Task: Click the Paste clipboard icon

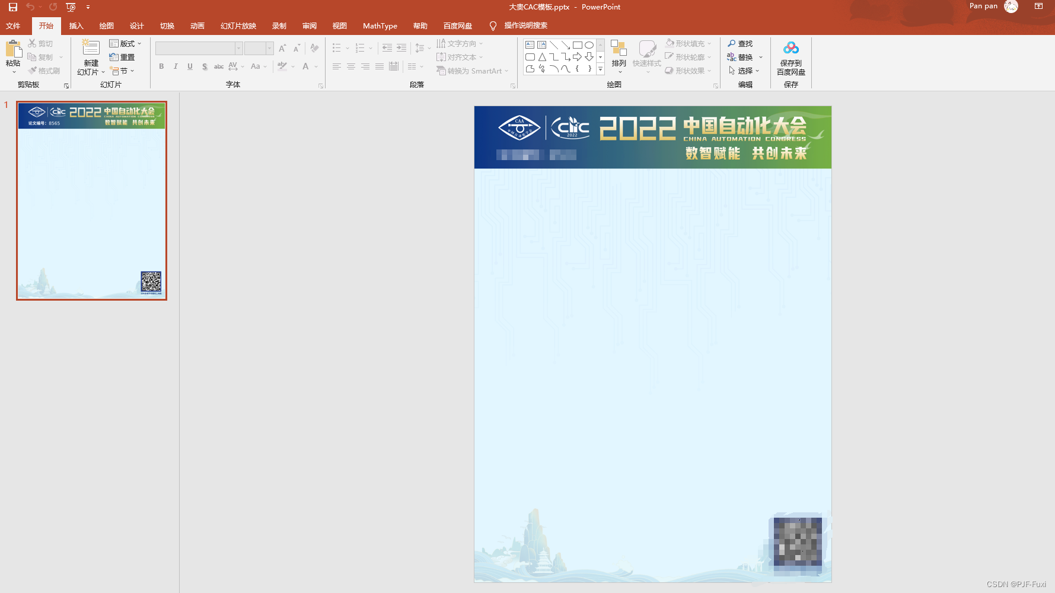Action: tap(13, 49)
